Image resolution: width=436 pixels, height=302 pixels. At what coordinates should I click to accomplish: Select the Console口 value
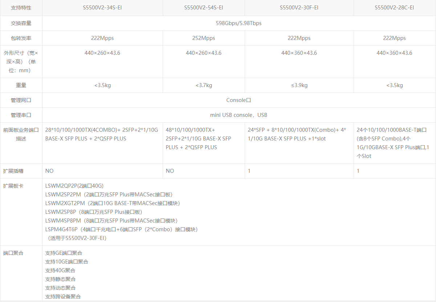point(239,100)
